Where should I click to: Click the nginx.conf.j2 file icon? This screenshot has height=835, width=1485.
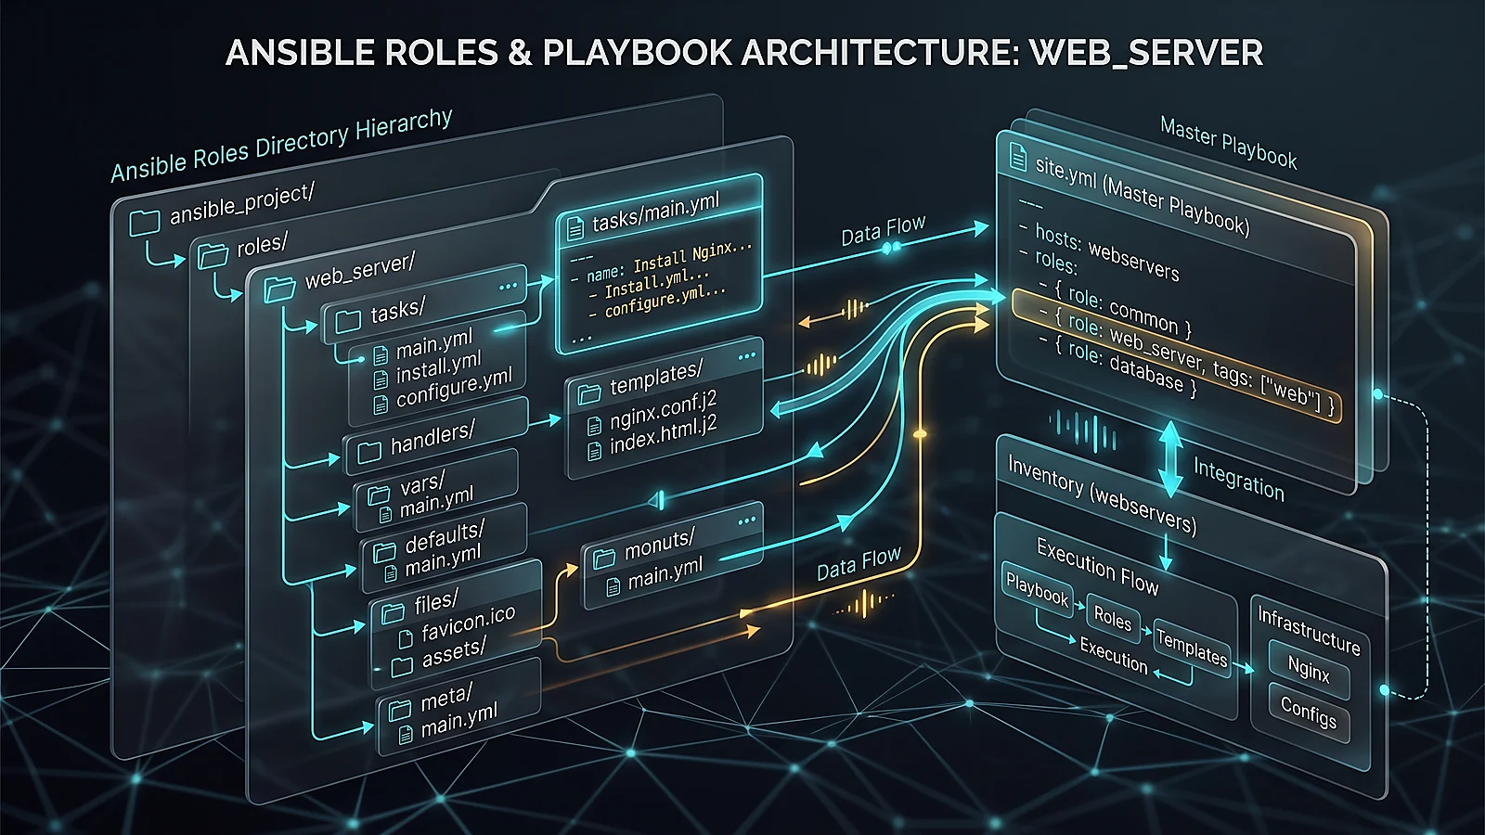(595, 427)
